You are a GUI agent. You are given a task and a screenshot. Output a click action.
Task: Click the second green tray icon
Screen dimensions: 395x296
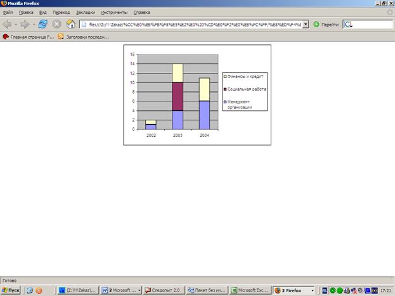[340, 290]
